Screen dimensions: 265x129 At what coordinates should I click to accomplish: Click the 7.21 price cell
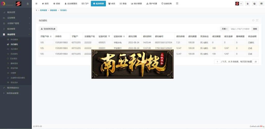[x=178, y=43]
